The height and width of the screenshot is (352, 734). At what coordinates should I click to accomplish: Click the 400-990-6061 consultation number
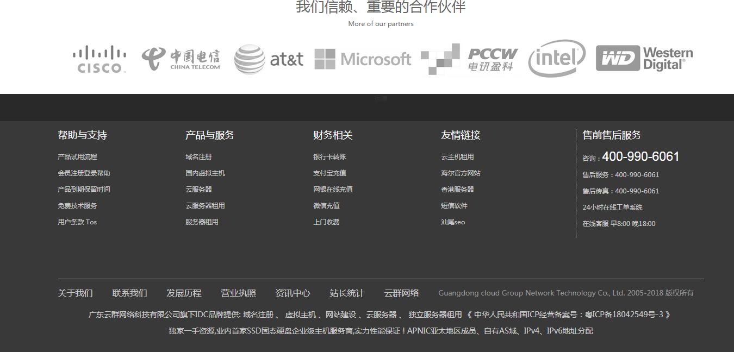640,156
